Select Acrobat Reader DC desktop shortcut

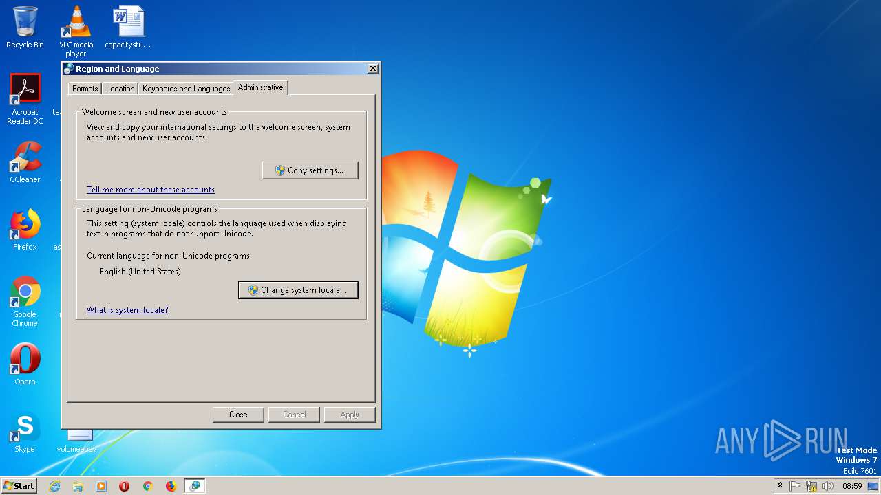[x=25, y=99]
